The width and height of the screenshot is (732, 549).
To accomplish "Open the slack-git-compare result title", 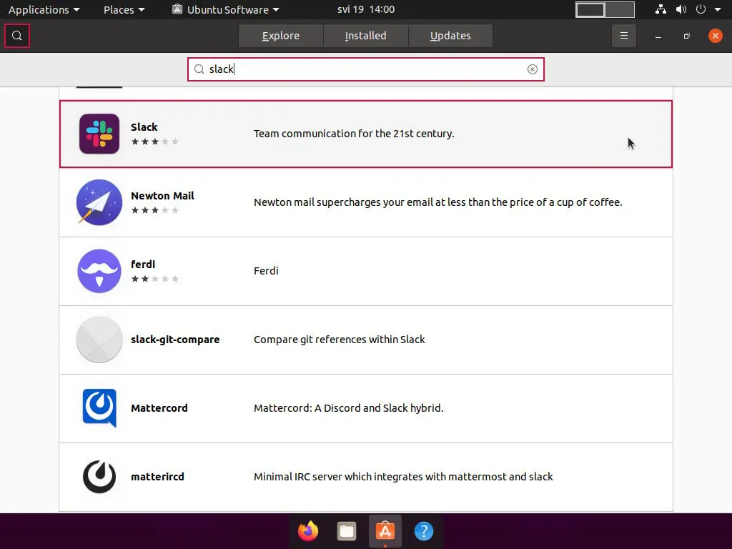I will click(x=175, y=340).
